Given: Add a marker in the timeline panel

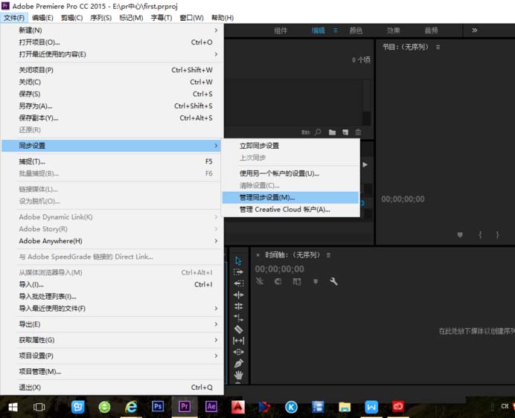Looking at the screenshot, I should click(316, 281).
